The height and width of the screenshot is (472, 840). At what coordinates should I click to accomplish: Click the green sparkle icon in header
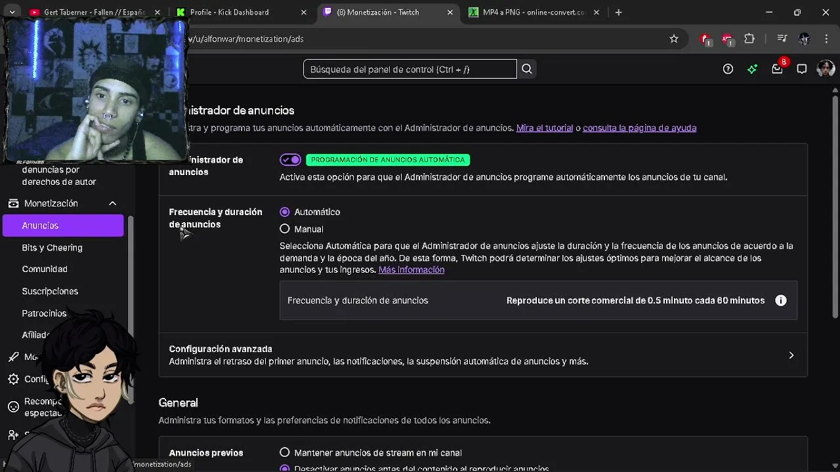(752, 69)
